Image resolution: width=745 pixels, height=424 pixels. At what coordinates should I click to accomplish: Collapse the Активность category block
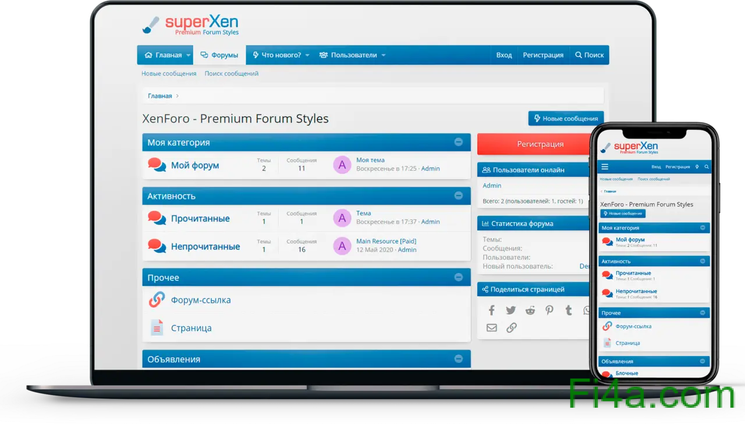(459, 196)
